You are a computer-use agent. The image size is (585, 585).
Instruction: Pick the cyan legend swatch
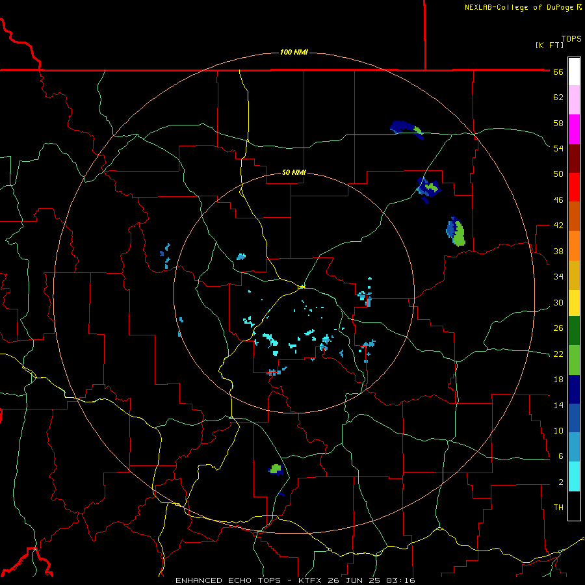tap(574, 476)
